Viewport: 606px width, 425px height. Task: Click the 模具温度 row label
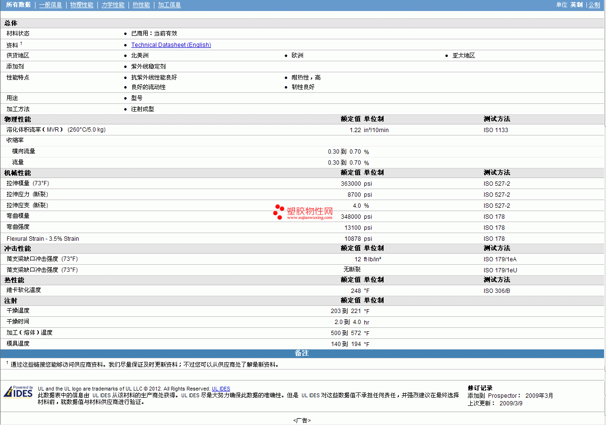18,344
